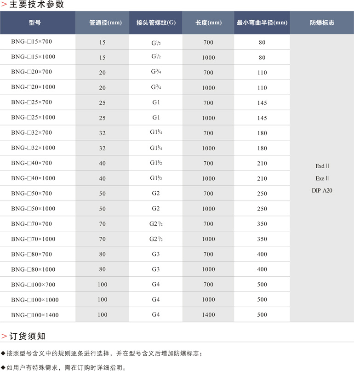Click the 接头管螺纹(G) column header
The width and height of the screenshot is (354, 382).
(x=156, y=23)
